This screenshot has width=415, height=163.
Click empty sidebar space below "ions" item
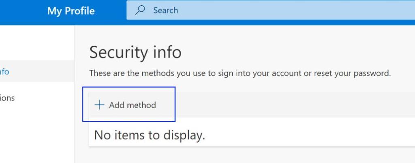point(37,135)
